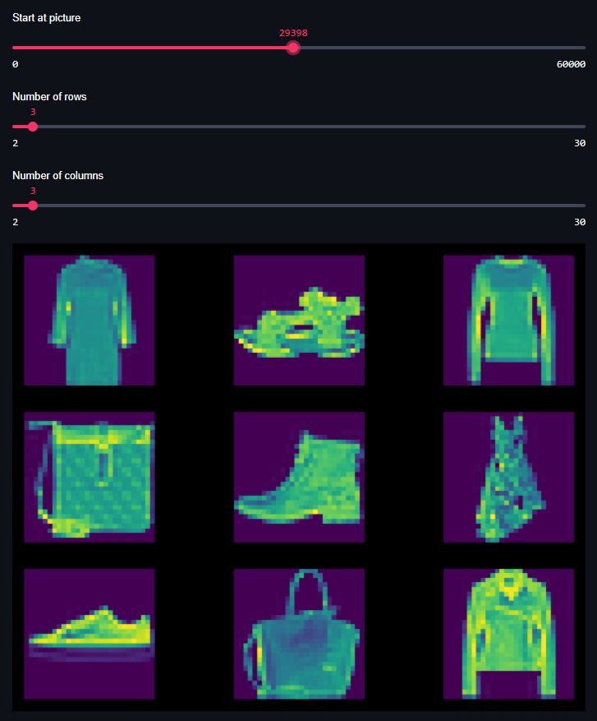Viewport: 597px width, 721px height.
Task: Click the yellow sneaker image
Action: coord(90,634)
